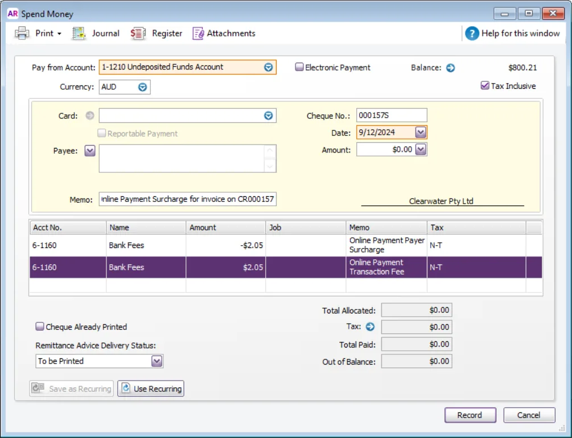Image resolution: width=572 pixels, height=438 pixels.
Task: Select the $2.05 amount cell
Action: click(x=226, y=267)
